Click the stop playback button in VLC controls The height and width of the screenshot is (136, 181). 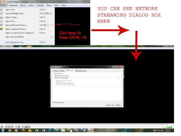pyautogui.click(x=9, y=127)
